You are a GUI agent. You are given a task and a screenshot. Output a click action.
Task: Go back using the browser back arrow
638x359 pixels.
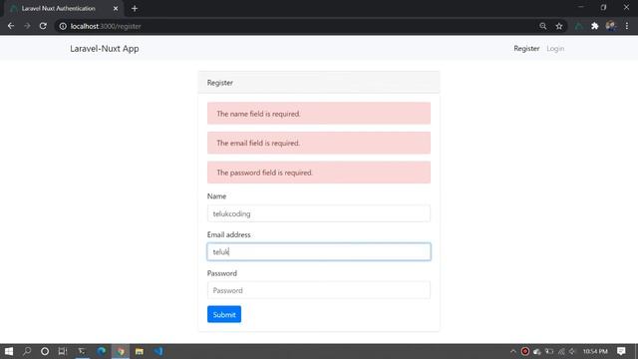pyautogui.click(x=11, y=26)
